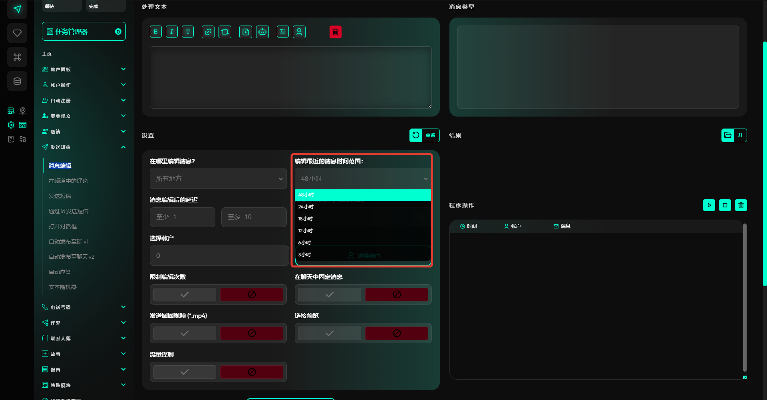This screenshot has width=767, height=400.
Task: Open the 在哪里编辑消息 dropdown
Action: (x=218, y=179)
